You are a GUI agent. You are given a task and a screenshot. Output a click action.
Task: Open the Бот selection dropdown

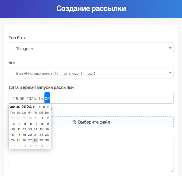coord(91,73)
